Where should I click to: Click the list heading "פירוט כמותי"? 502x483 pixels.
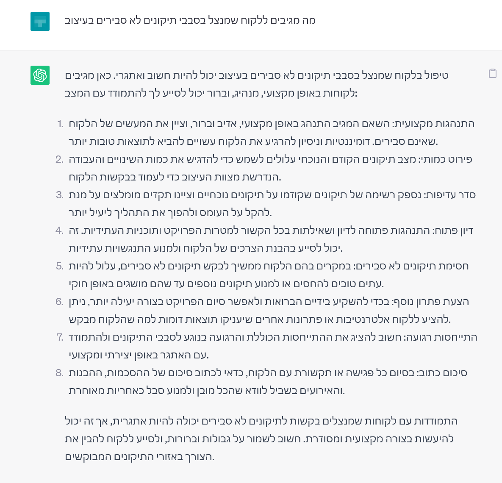point(447,159)
